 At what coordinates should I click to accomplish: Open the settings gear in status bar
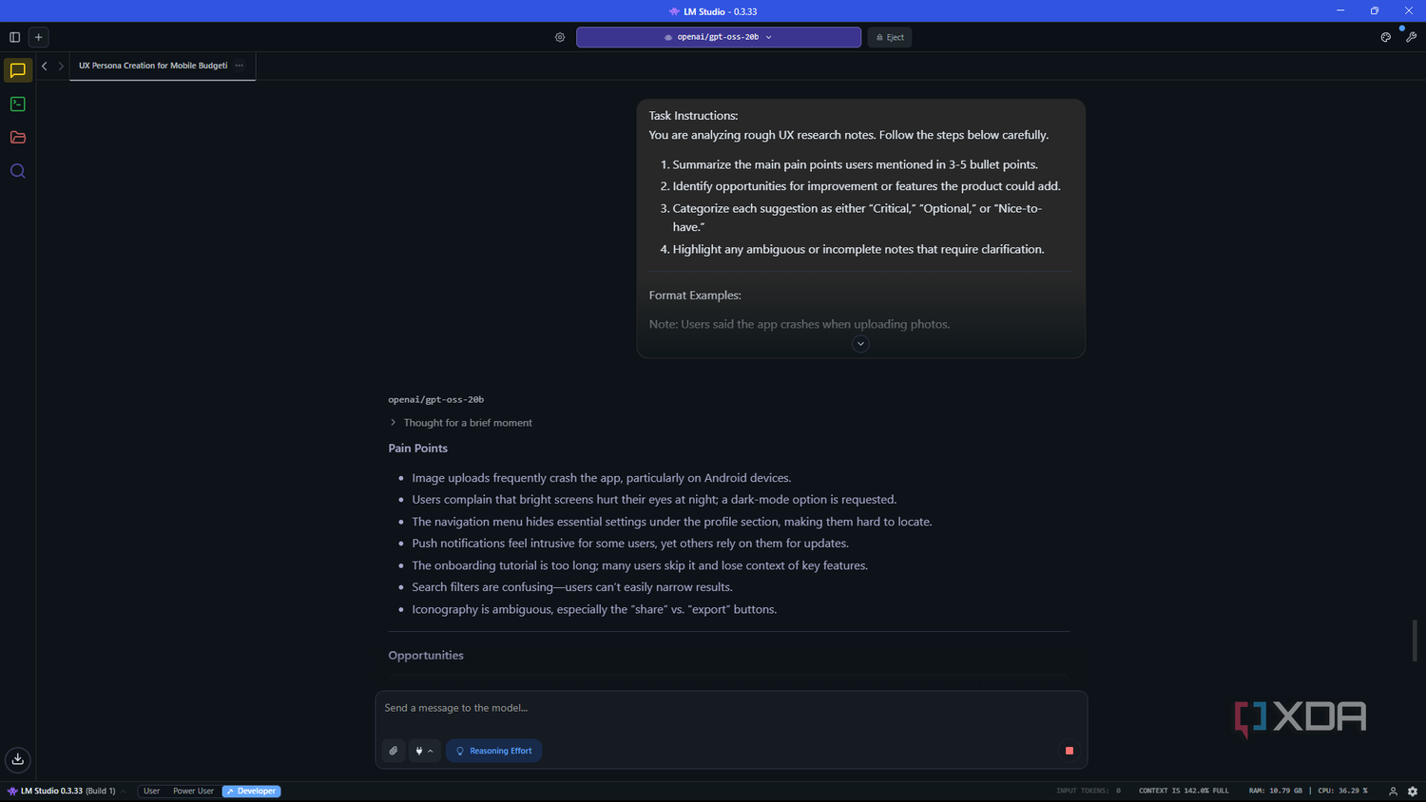1413,792
